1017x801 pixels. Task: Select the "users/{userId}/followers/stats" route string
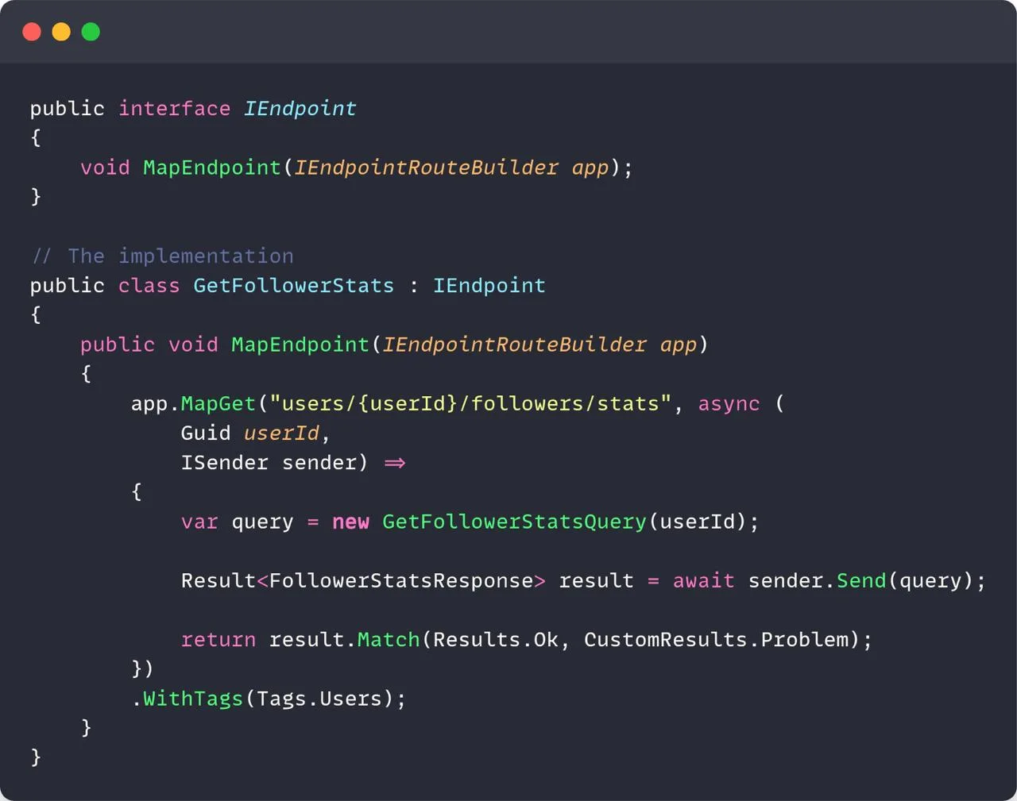pos(470,403)
